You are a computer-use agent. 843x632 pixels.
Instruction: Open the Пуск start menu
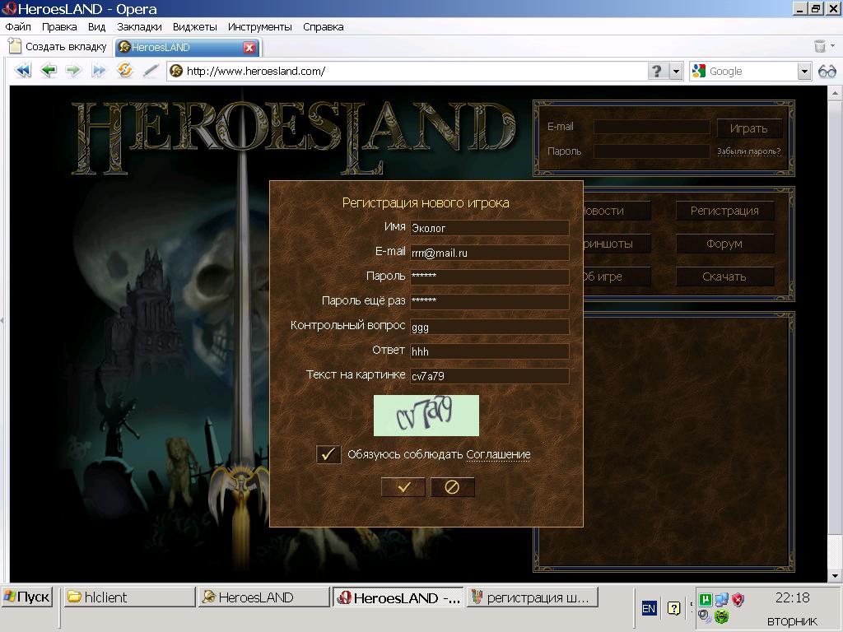click(x=27, y=597)
